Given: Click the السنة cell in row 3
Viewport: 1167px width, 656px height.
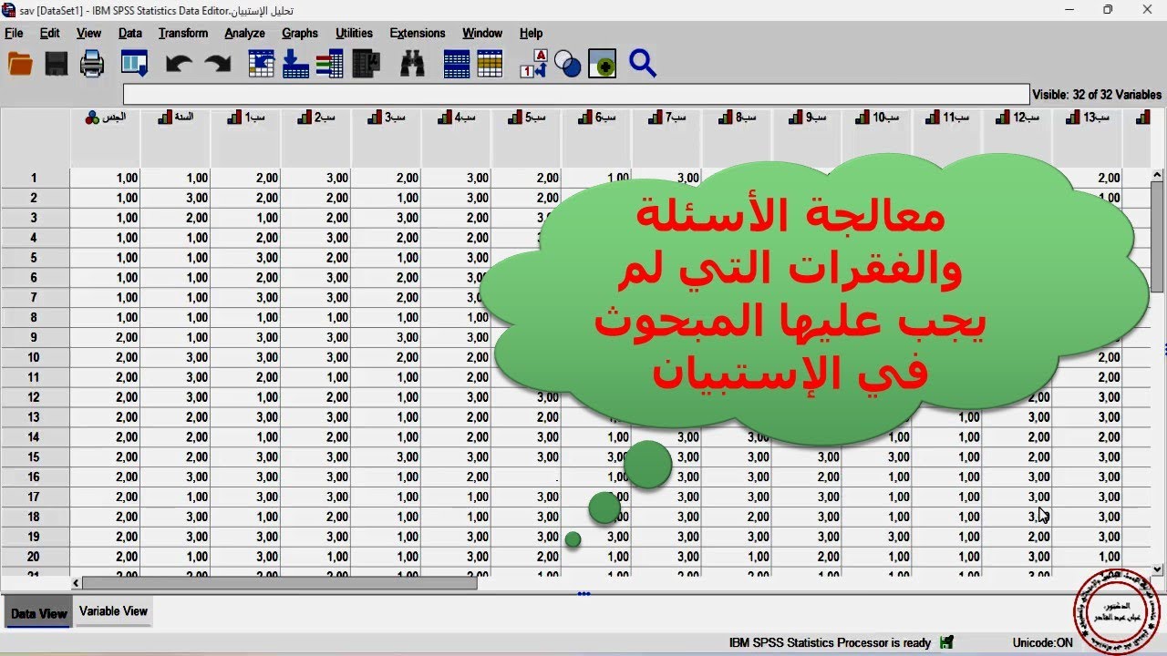Looking at the screenshot, I should (176, 218).
